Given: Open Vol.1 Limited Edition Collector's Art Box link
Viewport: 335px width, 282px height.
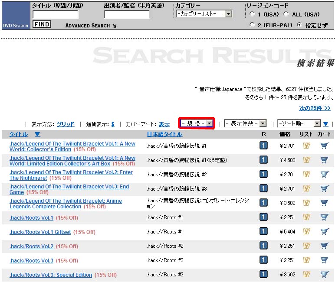Looking at the screenshot, I should coord(72,161).
